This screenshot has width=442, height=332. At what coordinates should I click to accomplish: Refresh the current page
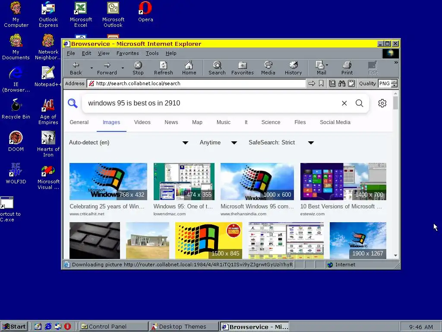[x=163, y=68]
